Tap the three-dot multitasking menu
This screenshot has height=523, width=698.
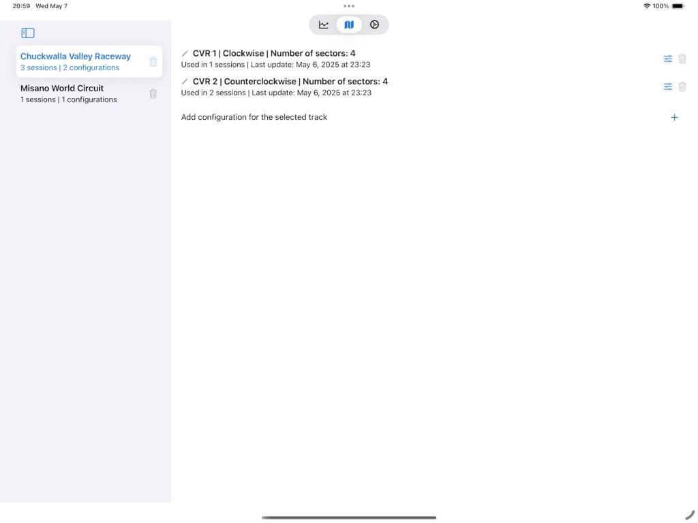[x=349, y=6]
